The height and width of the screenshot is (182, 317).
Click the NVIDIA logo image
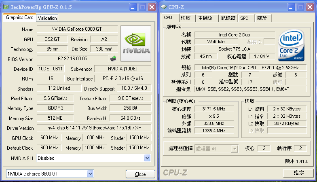[136, 44]
